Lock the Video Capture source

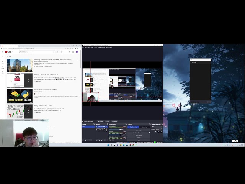[107, 127]
